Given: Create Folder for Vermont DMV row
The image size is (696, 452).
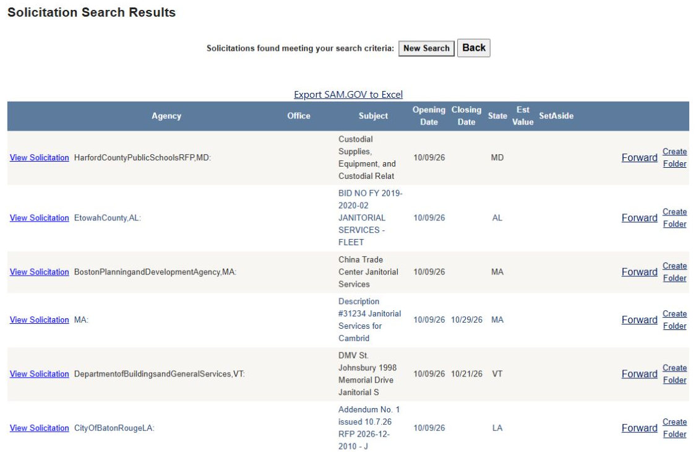Looking at the screenshot, I should click(x=675, y=374).
